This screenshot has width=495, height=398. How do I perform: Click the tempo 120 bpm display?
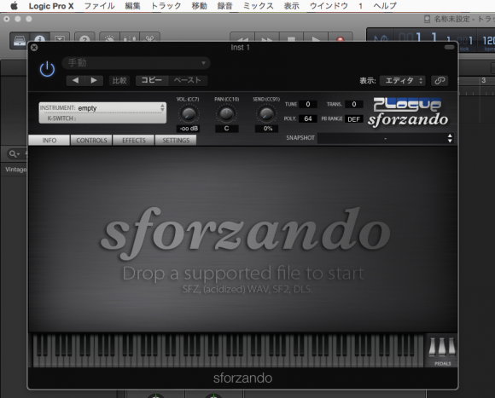point(489,41)
